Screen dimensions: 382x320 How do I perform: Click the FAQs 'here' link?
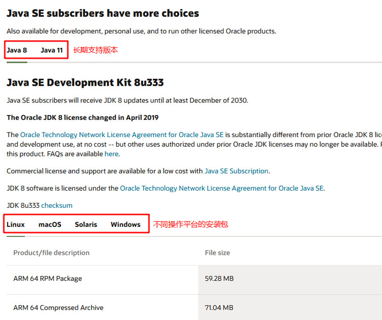point(111,154)
